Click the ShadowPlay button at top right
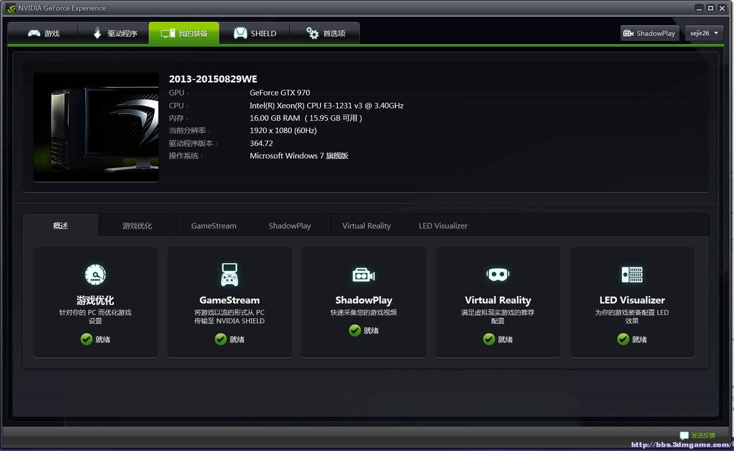 (650, 33)
